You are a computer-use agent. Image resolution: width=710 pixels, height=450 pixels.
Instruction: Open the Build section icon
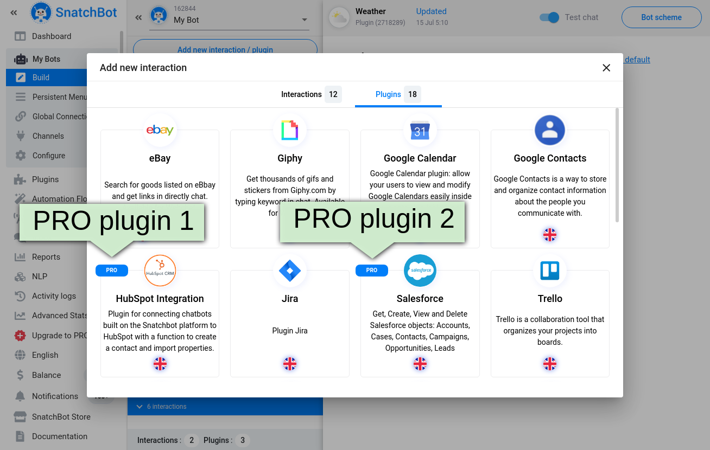(21, 78)
